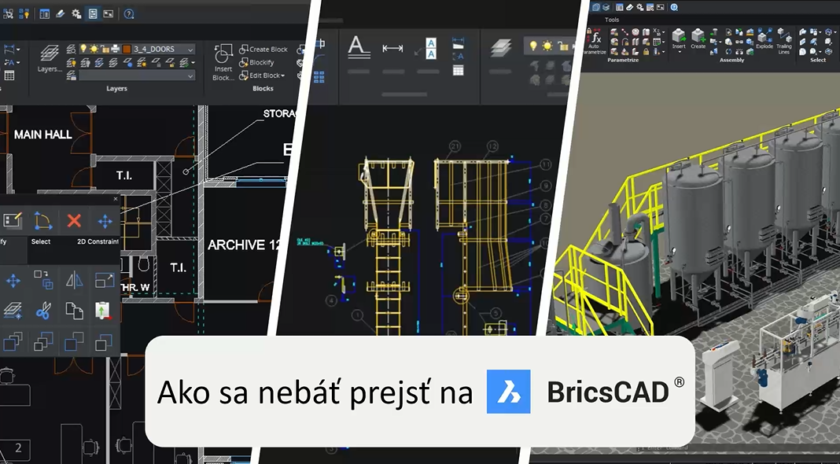Viewport: 840px width, 464px height.
Task: Click the highlighted properties panel icon in left toolbar
Action: pyautogui.click(x=93, y=14)
